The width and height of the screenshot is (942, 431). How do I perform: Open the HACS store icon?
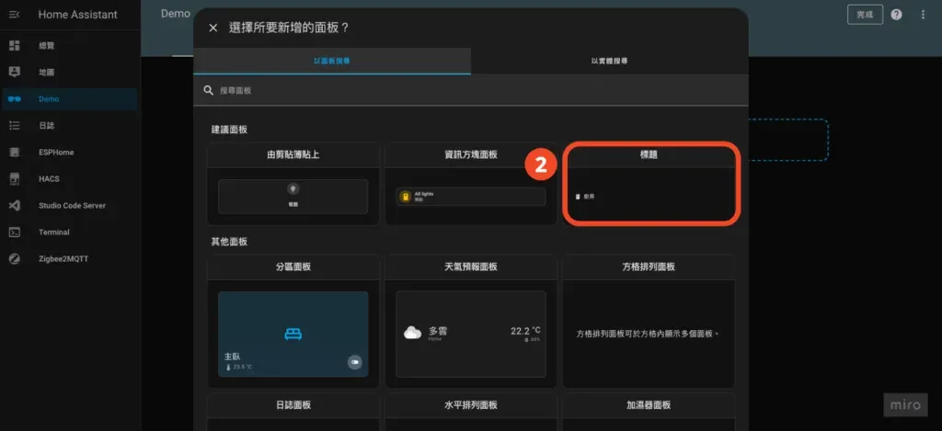coord(15,179)
